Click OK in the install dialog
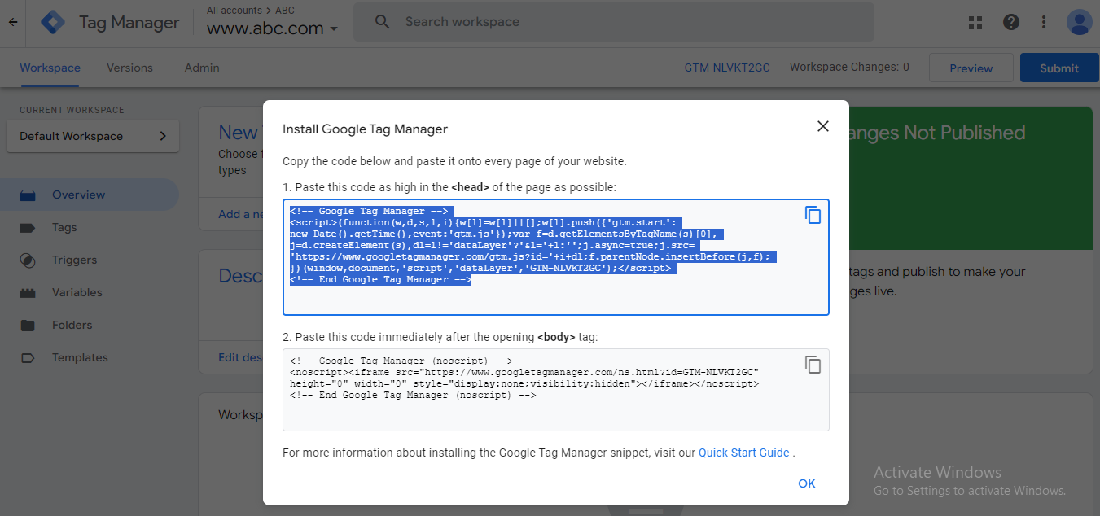Screen dimensions: 1100x516 [806, 483]
